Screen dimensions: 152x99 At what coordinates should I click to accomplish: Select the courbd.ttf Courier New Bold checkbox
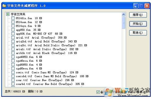coord(13,84)
